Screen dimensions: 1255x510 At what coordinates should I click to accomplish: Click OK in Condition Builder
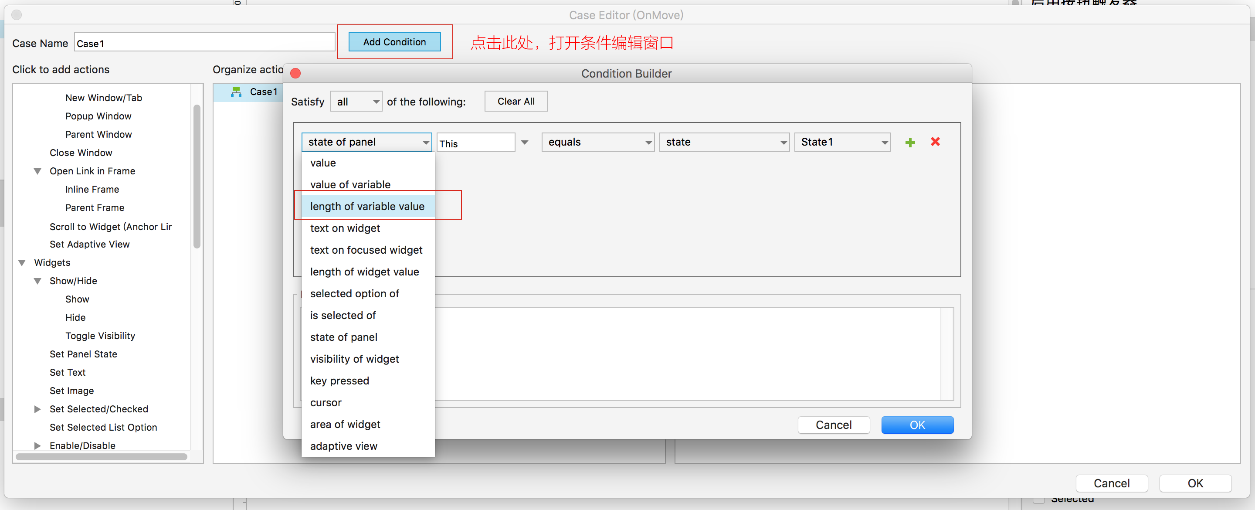tap(917, 425)
